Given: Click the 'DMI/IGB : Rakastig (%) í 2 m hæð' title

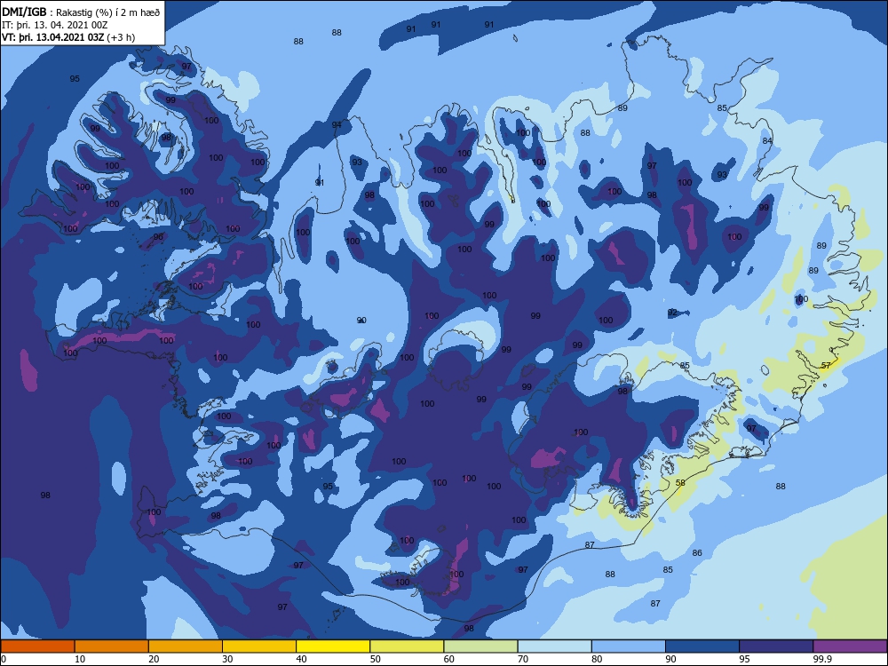Looking at the screenshot, I should pos(81,12).
